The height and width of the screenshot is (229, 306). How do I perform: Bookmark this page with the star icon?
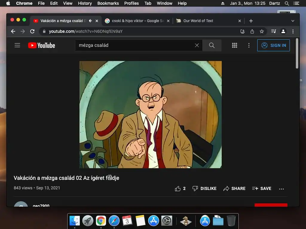(x=262, y=31)
